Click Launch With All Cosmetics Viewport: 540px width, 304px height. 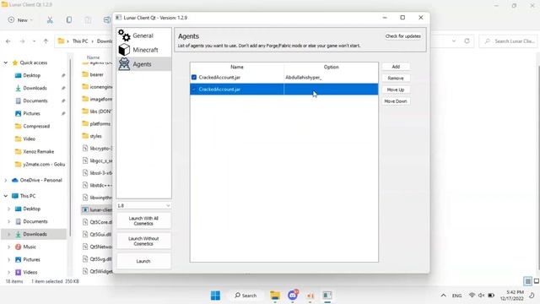pyautogui.click(x=143, y=221)
